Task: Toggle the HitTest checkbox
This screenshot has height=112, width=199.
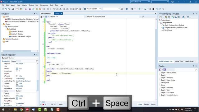Action: [17, 68]
